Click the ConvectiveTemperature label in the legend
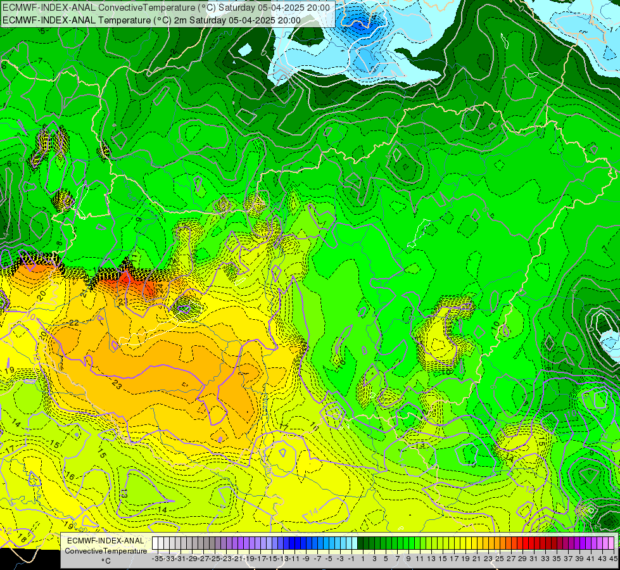This screenshot has width=620, height=570. click(x=106, y=550)
